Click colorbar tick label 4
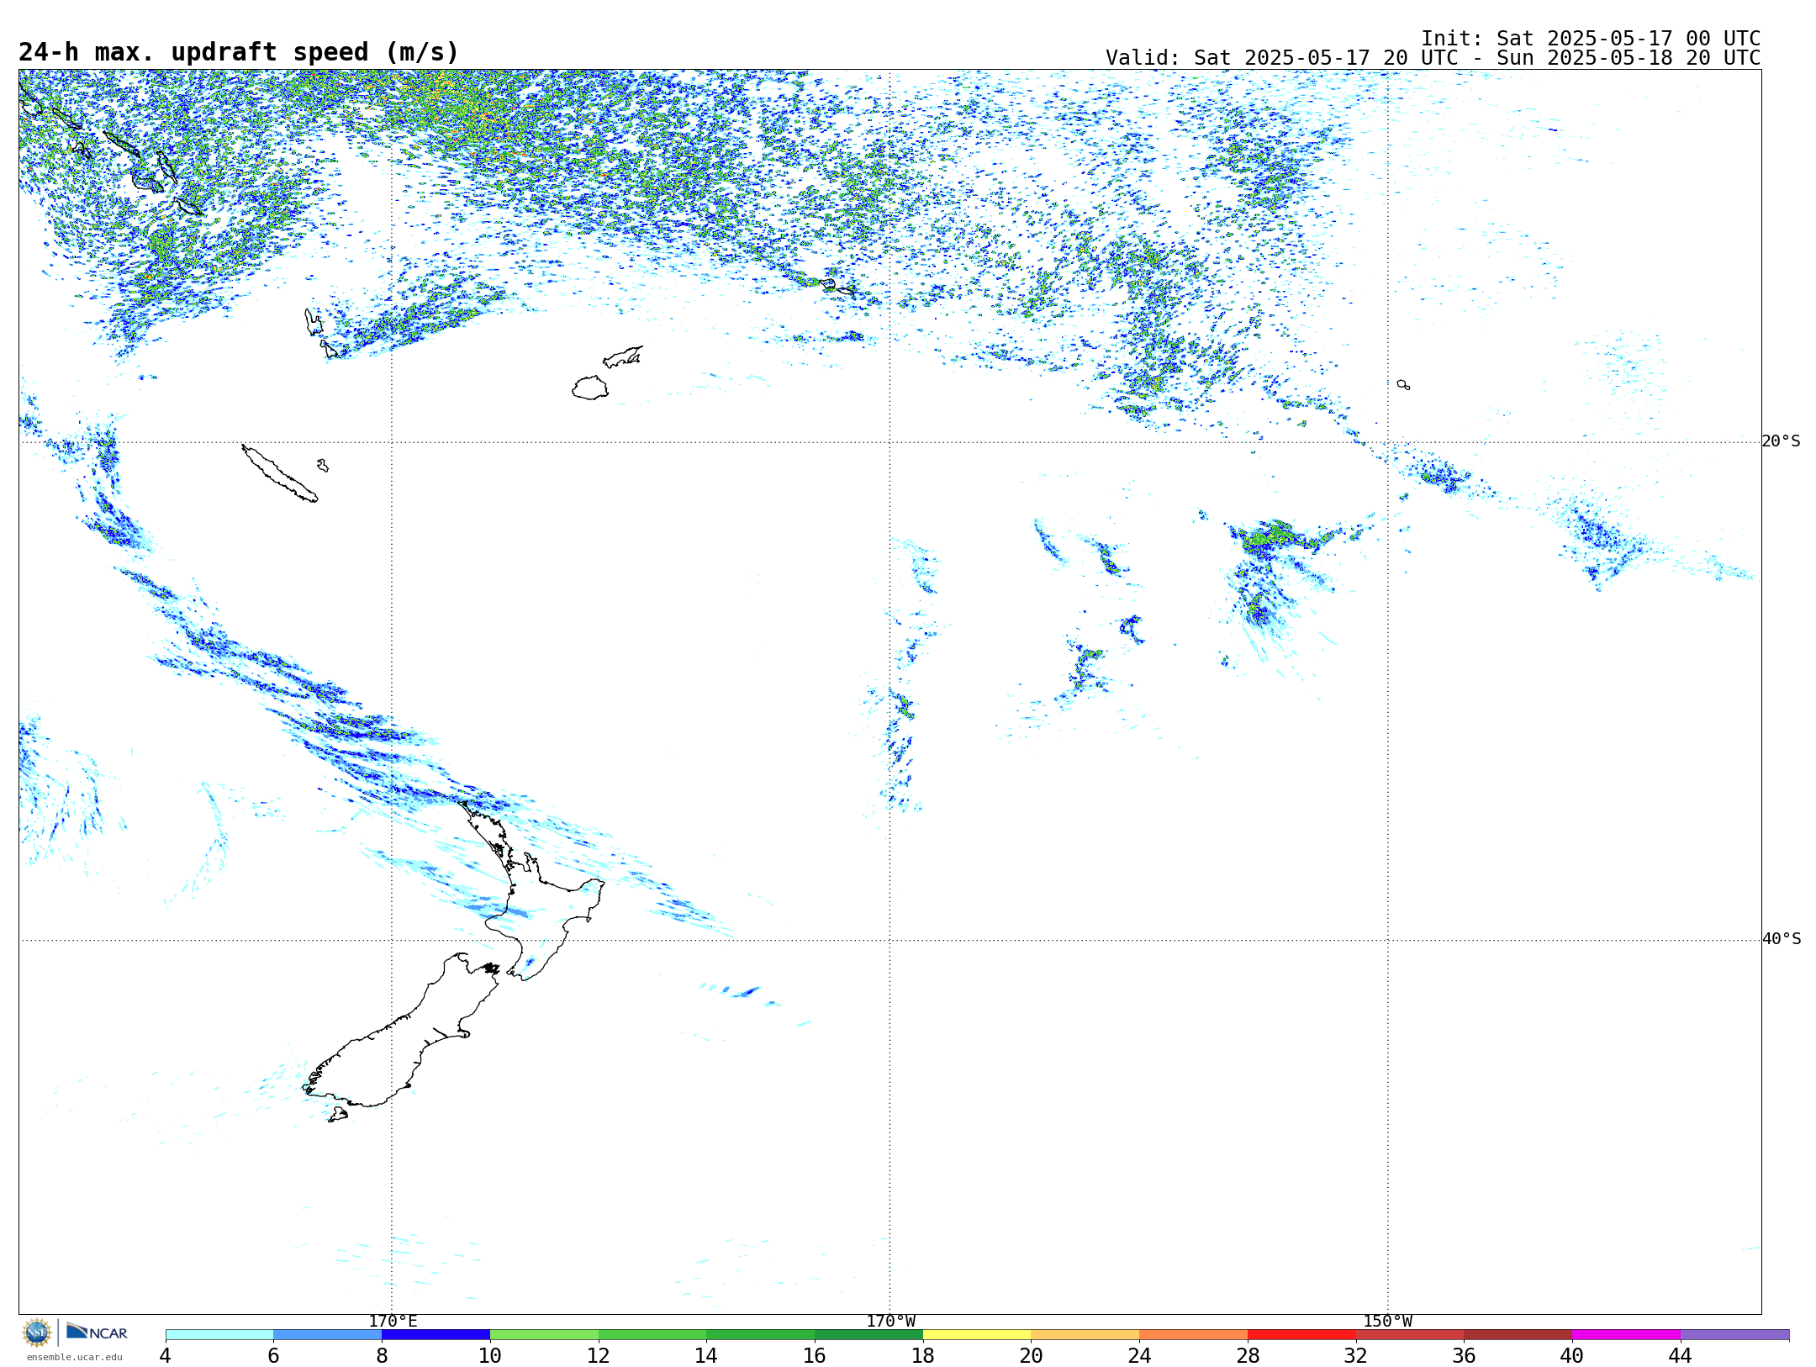The height and width of the screenshot is (1367, 1816). [166, 1355]
